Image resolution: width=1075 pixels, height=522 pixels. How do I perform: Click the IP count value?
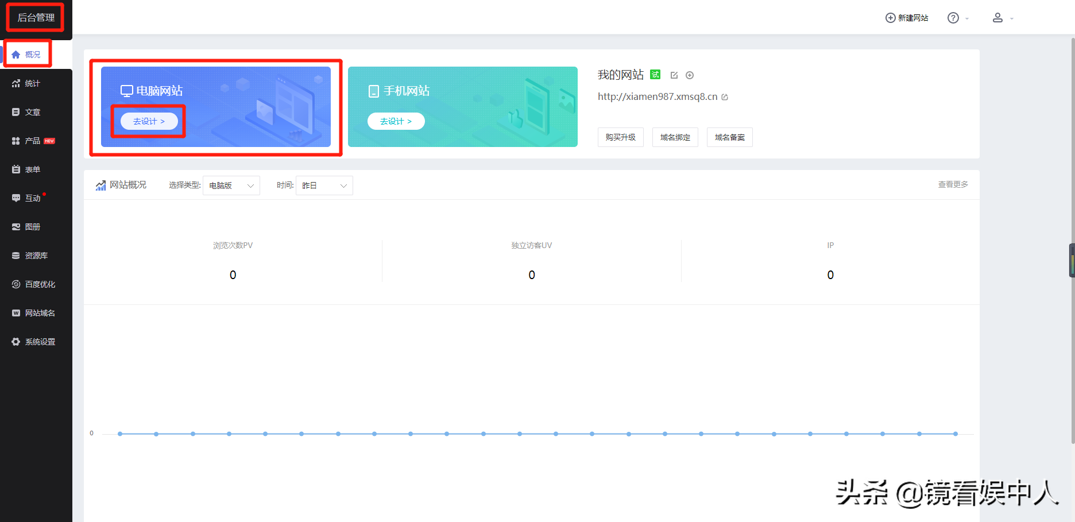(830, 275)
